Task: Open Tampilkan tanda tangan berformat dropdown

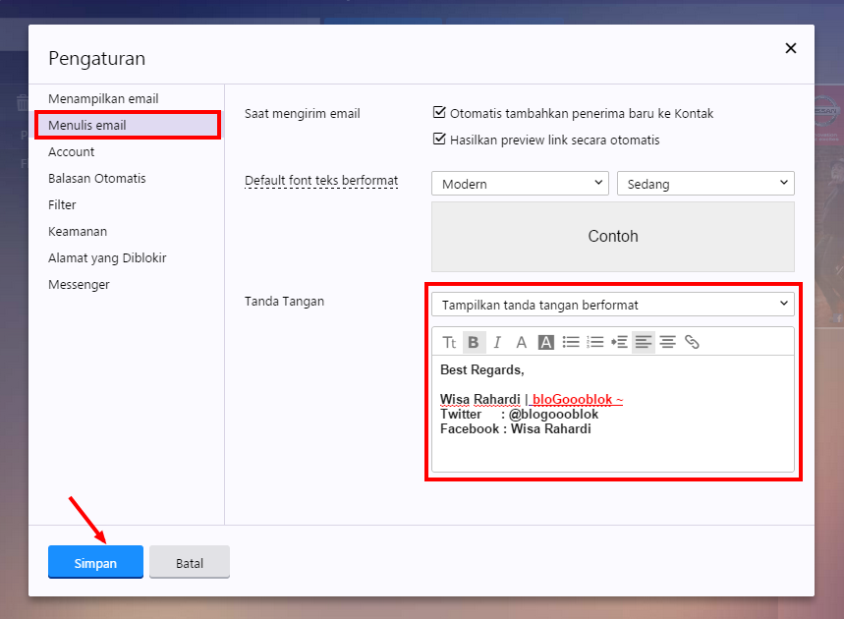Action: pyautogui.click(x=613, y=305)
